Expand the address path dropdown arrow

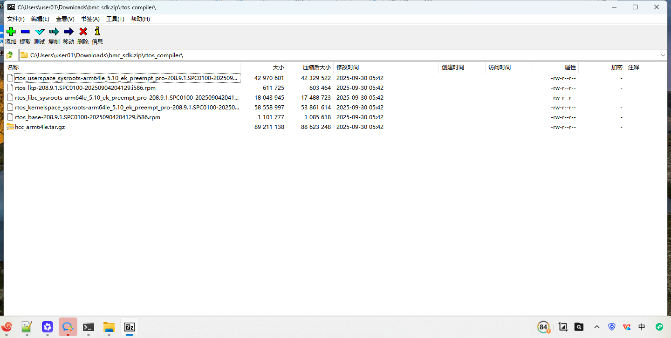pos(663,55)
